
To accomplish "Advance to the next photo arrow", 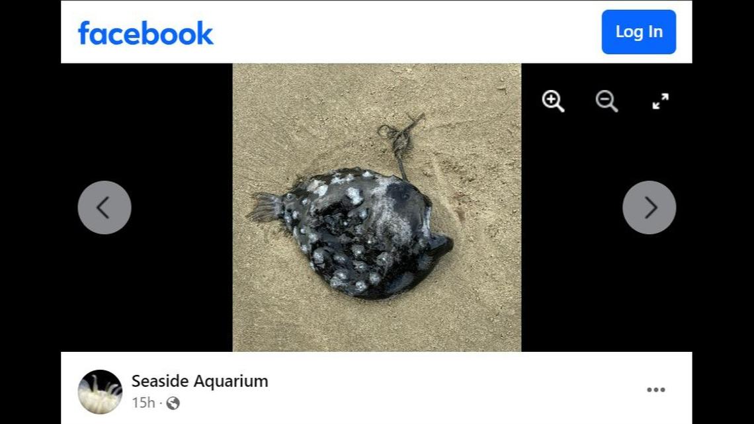I will [x=649, y=207].
